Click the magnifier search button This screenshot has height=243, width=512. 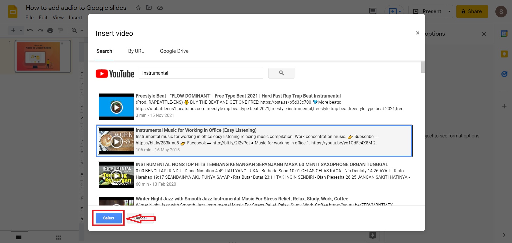281,73
